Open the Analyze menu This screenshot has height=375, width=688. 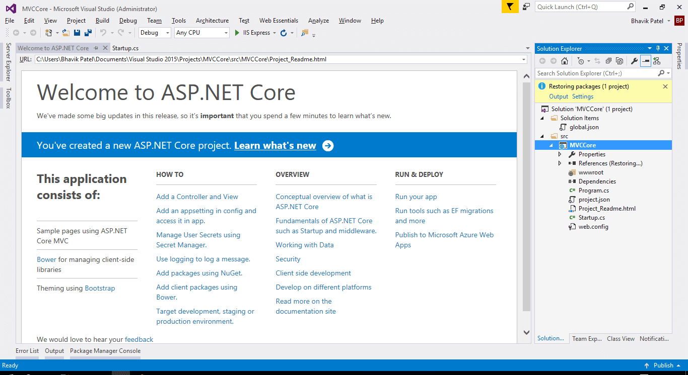point(318,21)
